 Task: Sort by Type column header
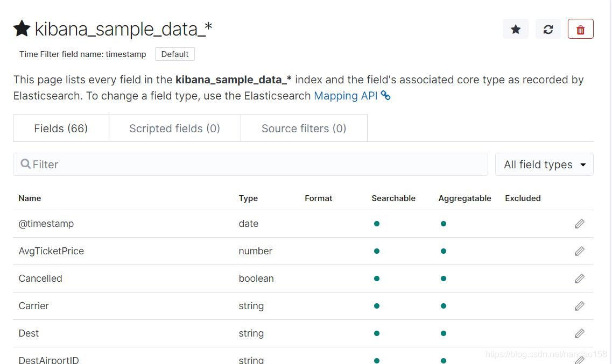pos(248,198)
